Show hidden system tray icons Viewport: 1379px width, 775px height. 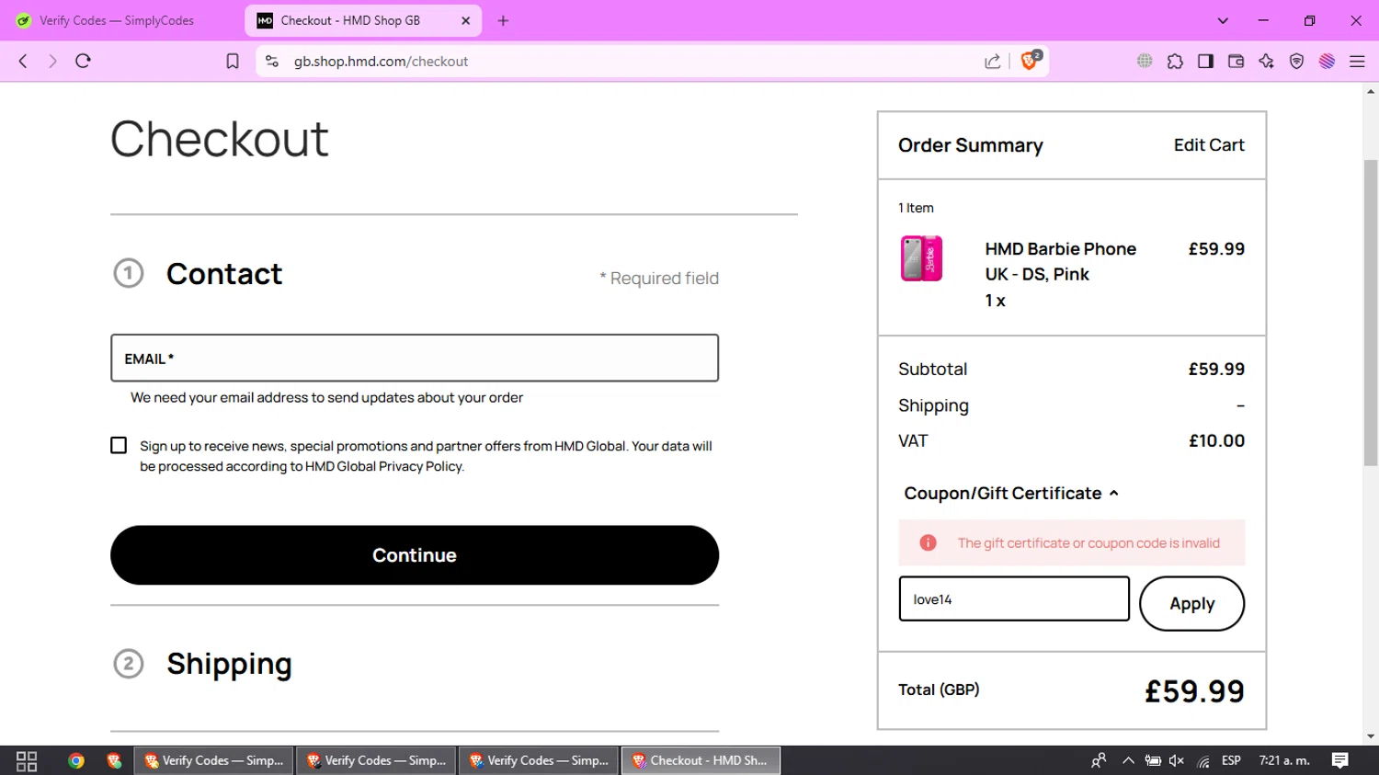[1128, 760]
